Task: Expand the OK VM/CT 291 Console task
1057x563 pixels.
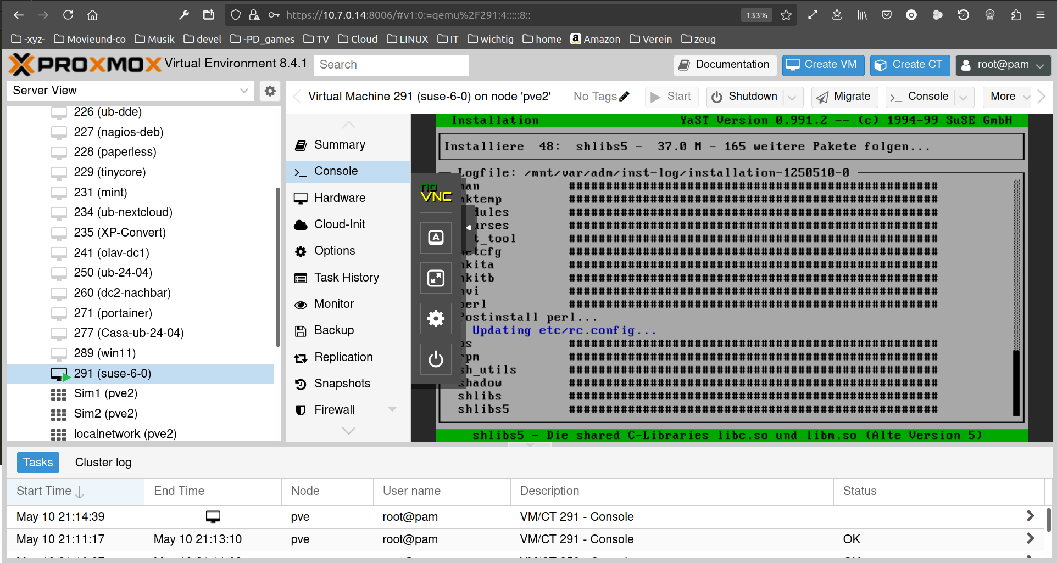Action: [x=1030, y=538]
